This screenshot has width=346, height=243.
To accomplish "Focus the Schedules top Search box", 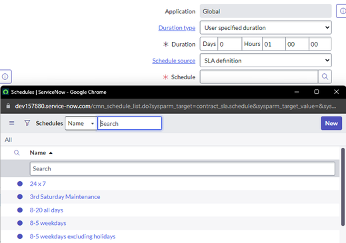I will (130, 123).
